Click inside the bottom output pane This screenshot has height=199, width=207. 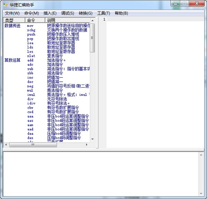tap(100, 174)
